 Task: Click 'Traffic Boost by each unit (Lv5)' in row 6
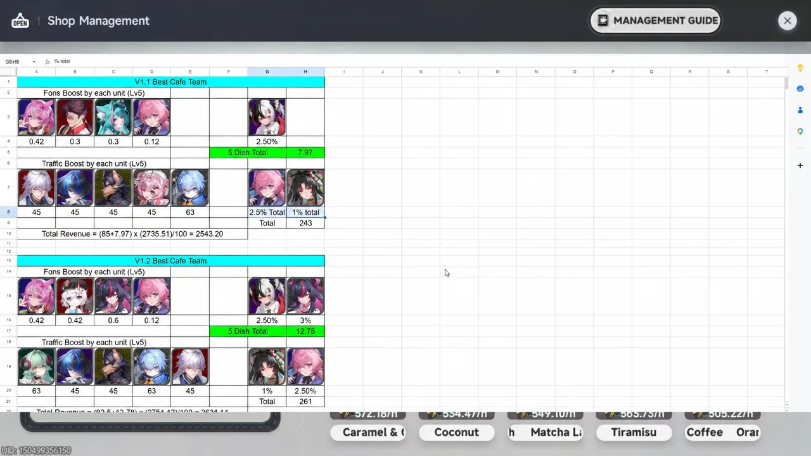[x=94, y=163]
